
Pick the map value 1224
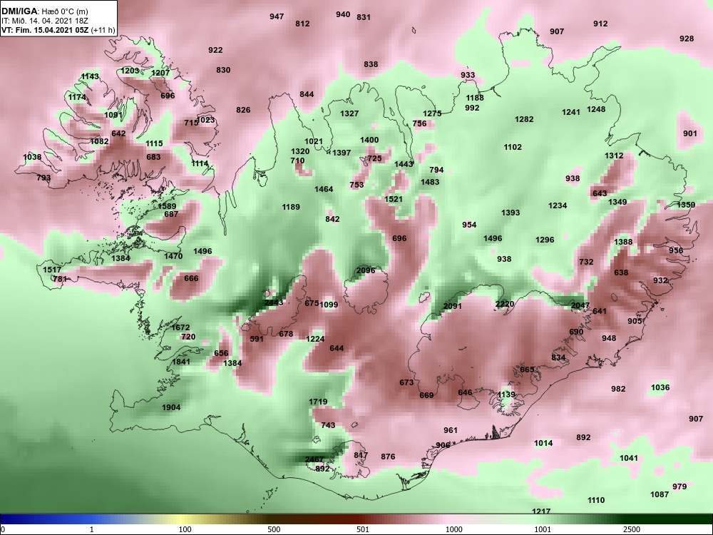[x=315, y=339]
